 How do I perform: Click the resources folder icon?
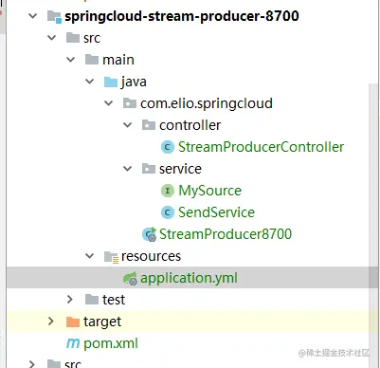(x=111, y=257)
